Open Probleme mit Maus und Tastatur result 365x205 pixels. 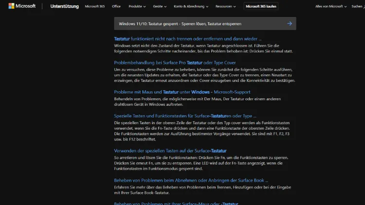(182, 92)
